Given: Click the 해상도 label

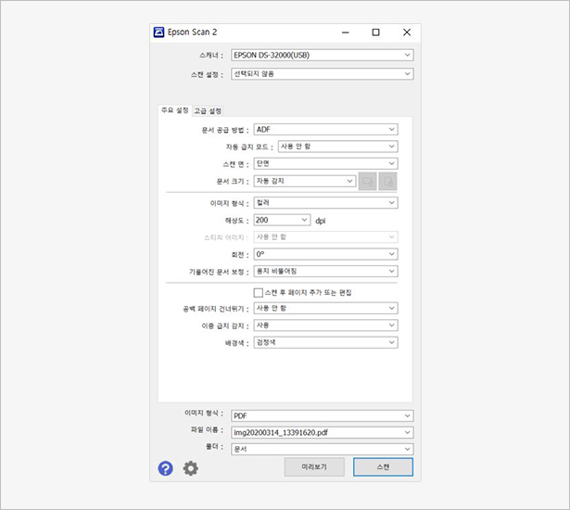Looking at the screenshot, I should [236, 221].
